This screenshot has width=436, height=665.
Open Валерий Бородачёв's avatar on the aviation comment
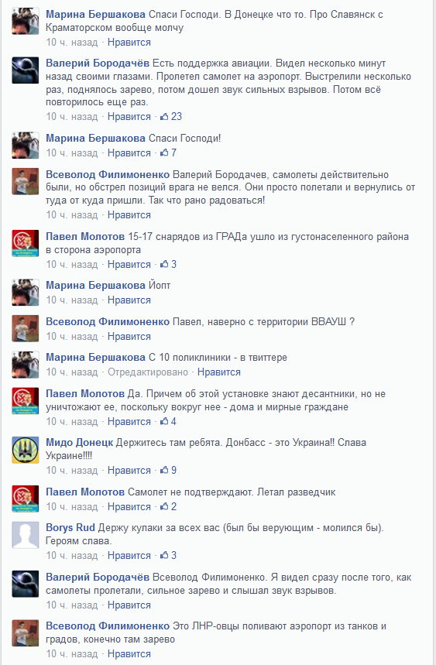pos(26,70)
